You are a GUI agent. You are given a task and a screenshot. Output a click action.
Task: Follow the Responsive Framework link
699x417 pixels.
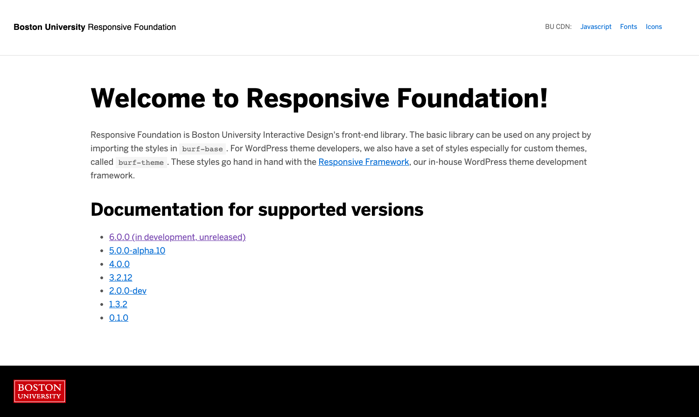tap(363, 162)
